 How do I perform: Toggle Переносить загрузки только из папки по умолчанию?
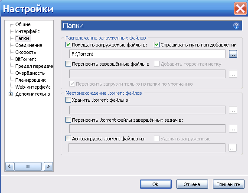click(x=72, y=84)
